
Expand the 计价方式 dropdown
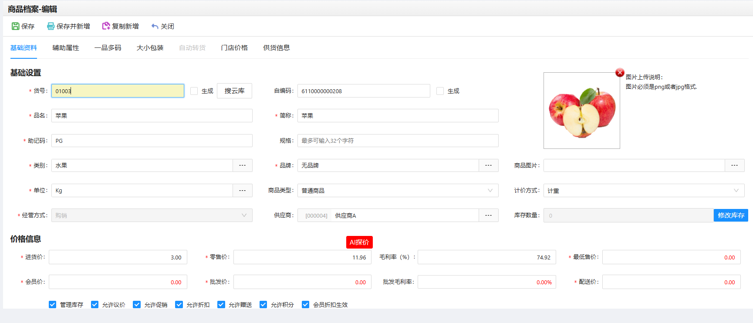tap(736, 191)
